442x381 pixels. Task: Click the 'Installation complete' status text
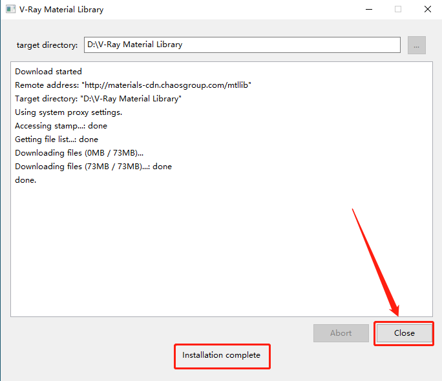pos(221,355)
